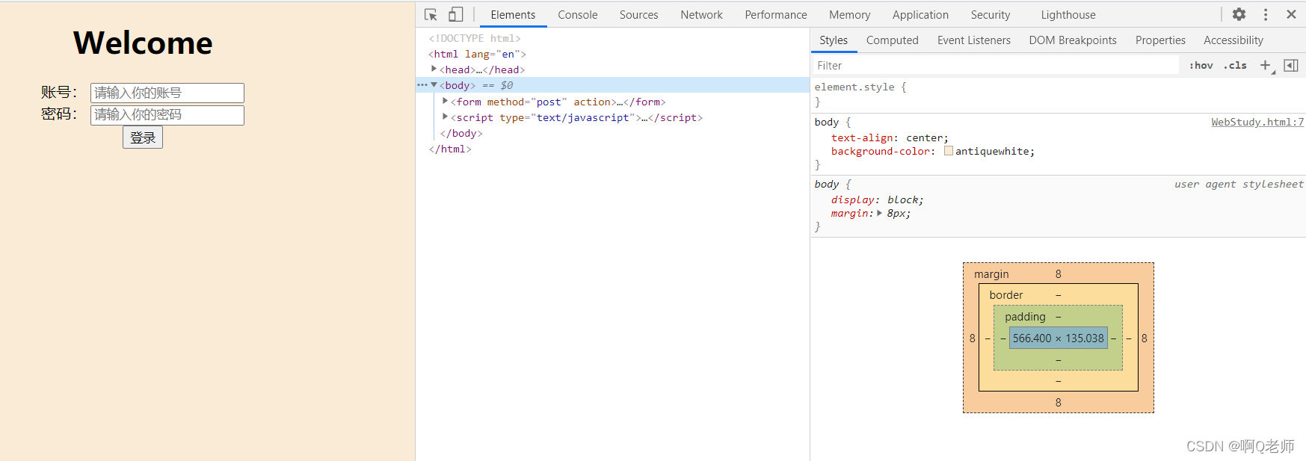The width and height of the screenshot is (1306, 461).
Task: Open the Memory tab
Action: tap(849, 15)
